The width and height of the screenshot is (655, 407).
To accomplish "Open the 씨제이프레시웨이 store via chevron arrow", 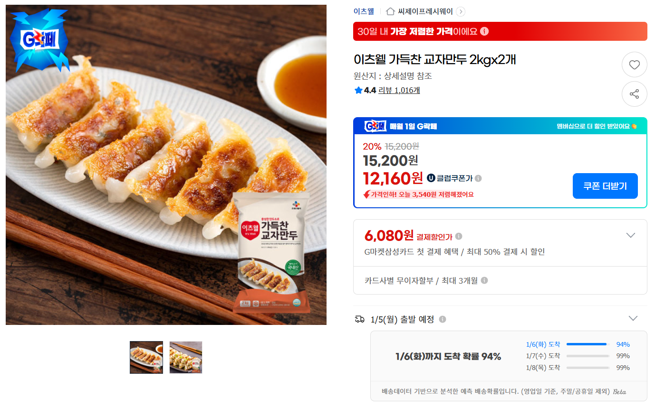I will pyautogui.click(x=460, y=12).
